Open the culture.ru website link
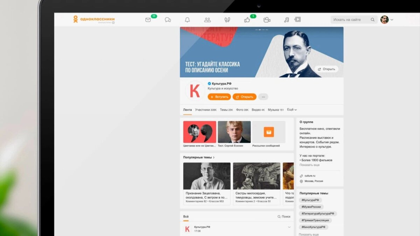The image size is (420, 236). pyautogui.click(x=310, y=176)
